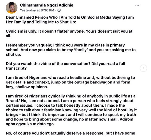
Task: Open the author's round profile picture
Action: 11,8
